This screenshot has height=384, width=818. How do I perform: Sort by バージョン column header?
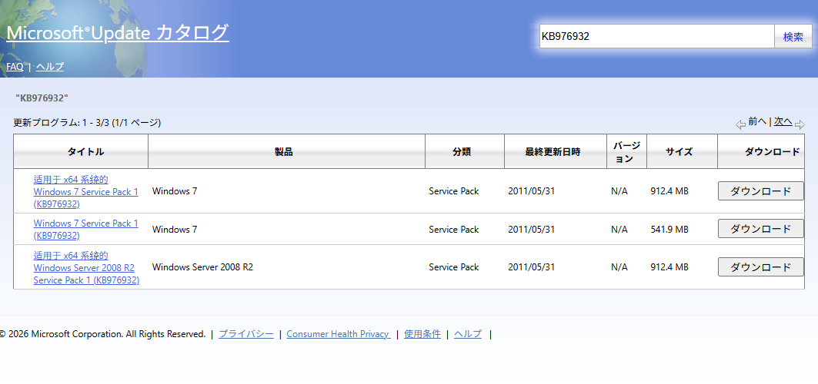[x=626, y=152]
